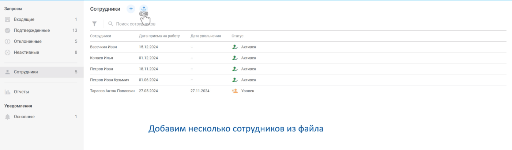Click the search magnifier icon
The image size is (512, 150).
[x=110, y=24]
